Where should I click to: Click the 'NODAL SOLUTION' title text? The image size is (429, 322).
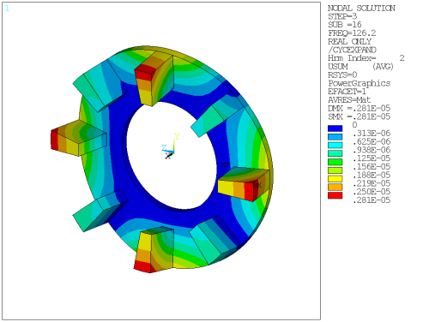(361, 9)
